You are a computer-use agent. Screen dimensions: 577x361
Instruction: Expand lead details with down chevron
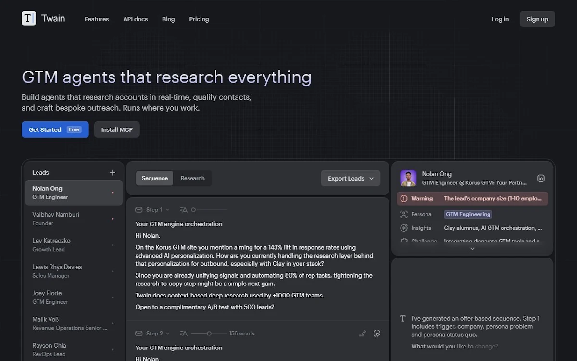[472, 249]
